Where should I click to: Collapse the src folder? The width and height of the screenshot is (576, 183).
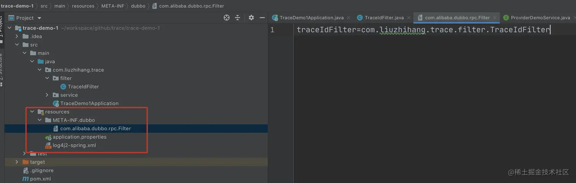pos(17,45)
